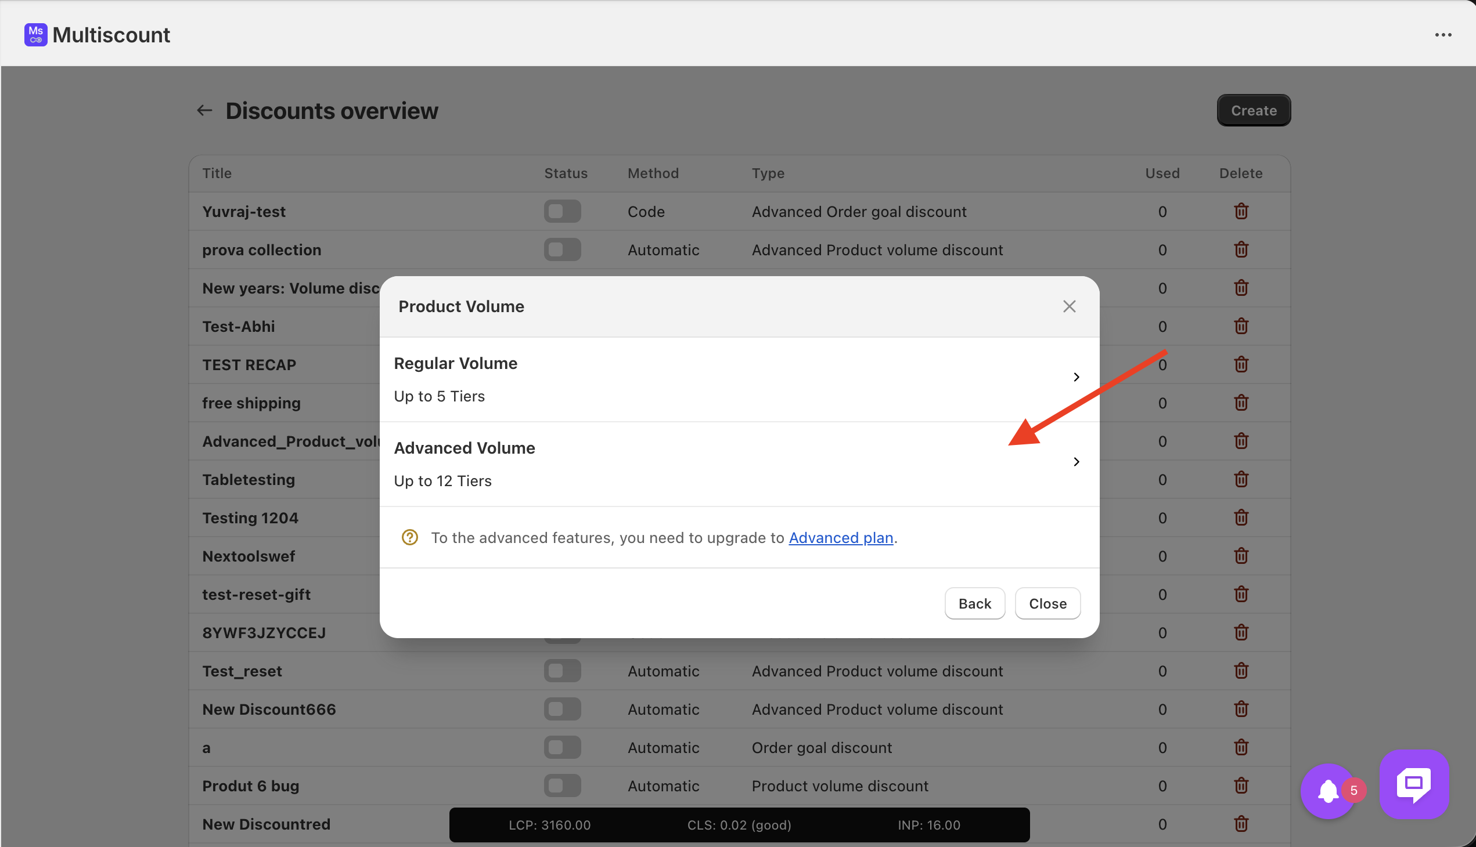The width and height of the screenshot is (1476, 847).
Task: Open the three-dot menu top right
Action: pyautogui.click(x=1443, y=35)
